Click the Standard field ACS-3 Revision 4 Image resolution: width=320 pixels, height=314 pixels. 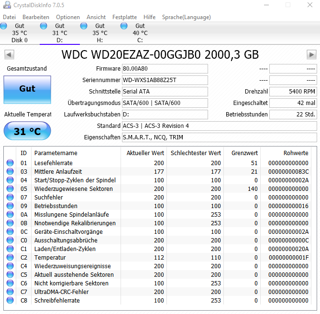220,126
